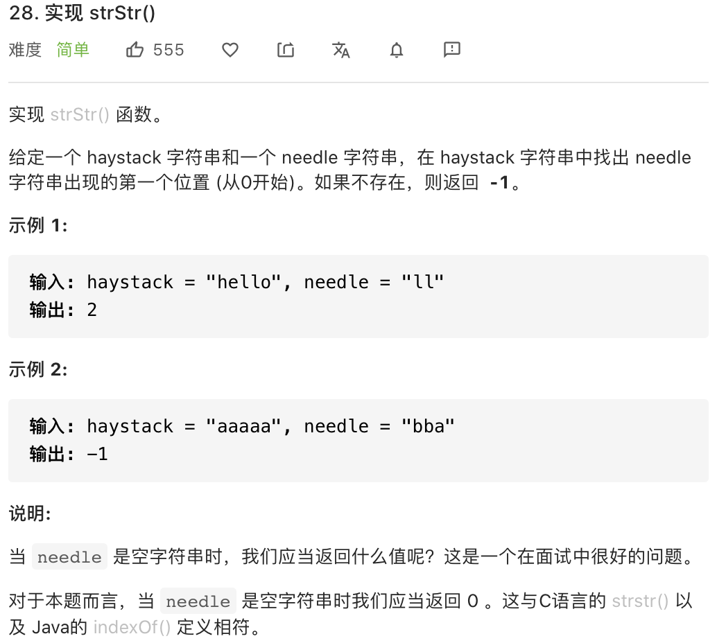717x643 pixels.
Task: Click the translate language icon
Action: pyautogui.click(x=341, y=50)
